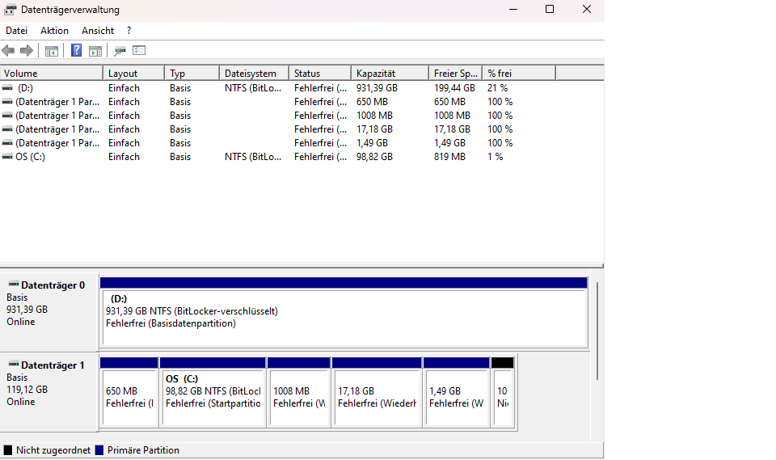Sort by the Volume column header
This screenshot has height=460, width=776.
[52, 74]
